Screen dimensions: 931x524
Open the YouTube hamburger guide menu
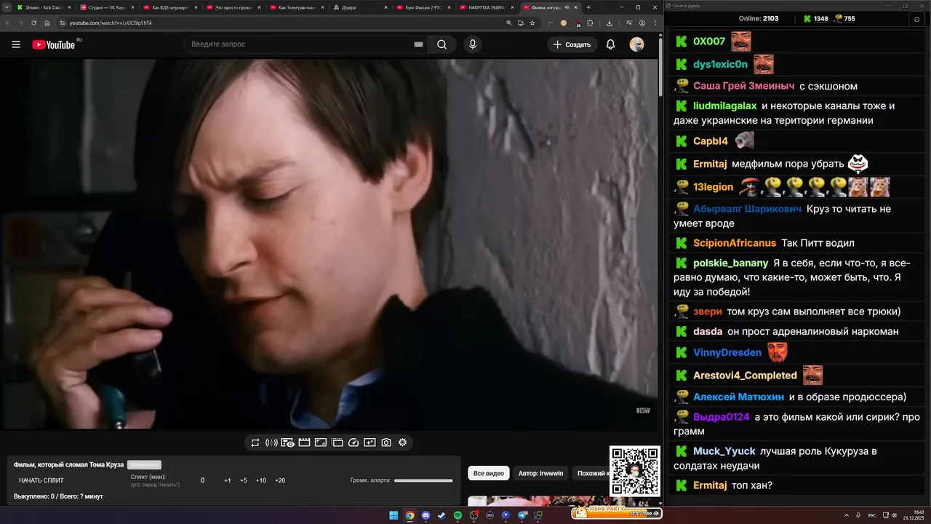[16, 44]
